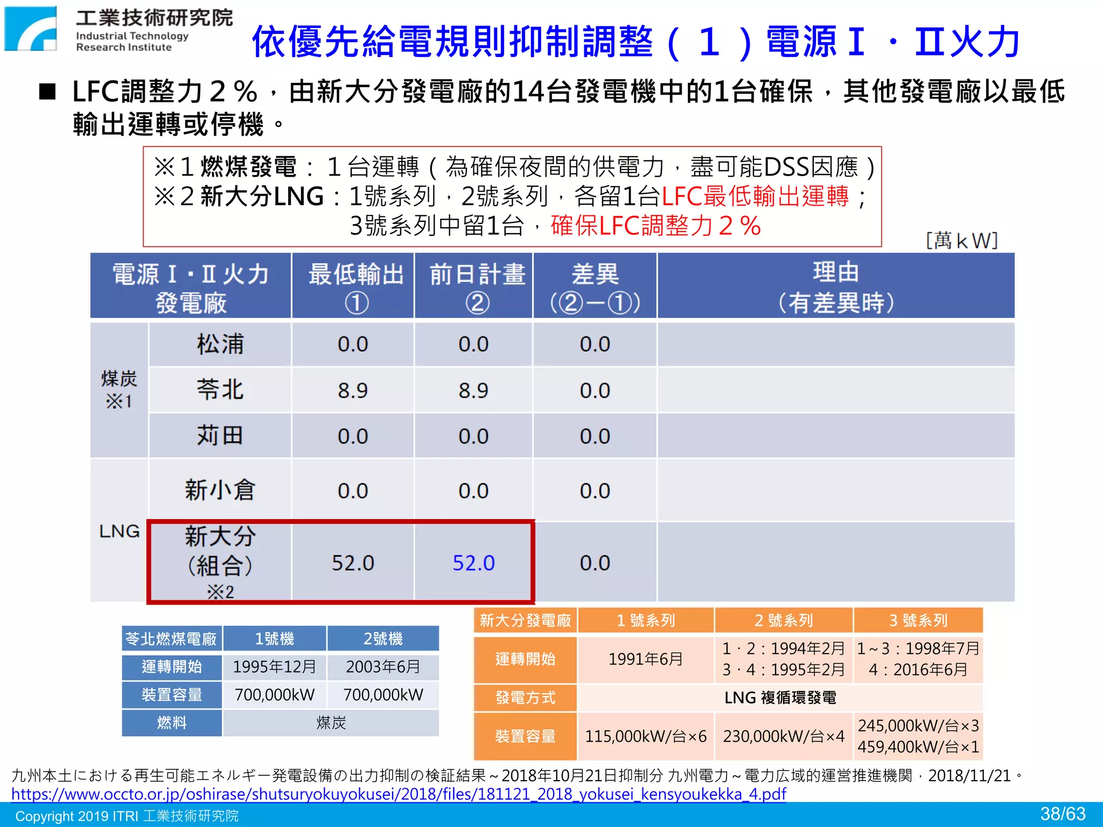
Task: Click the red LFC最低輸出運轉 text
Action: (x=755, y=196)
